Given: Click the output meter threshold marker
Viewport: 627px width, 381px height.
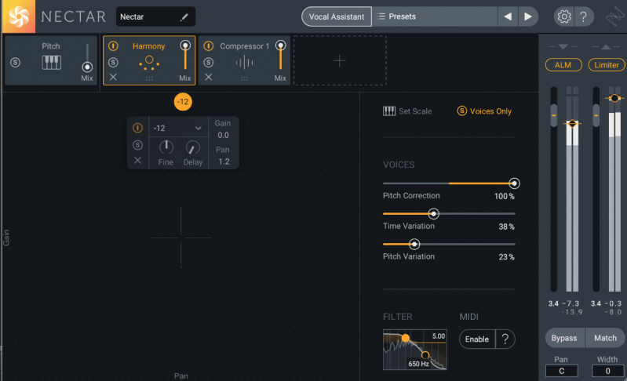Looking at the screenshot, I should tap(614, 98).
